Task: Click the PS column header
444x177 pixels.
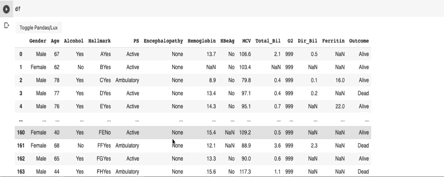Action: (136, 41)
